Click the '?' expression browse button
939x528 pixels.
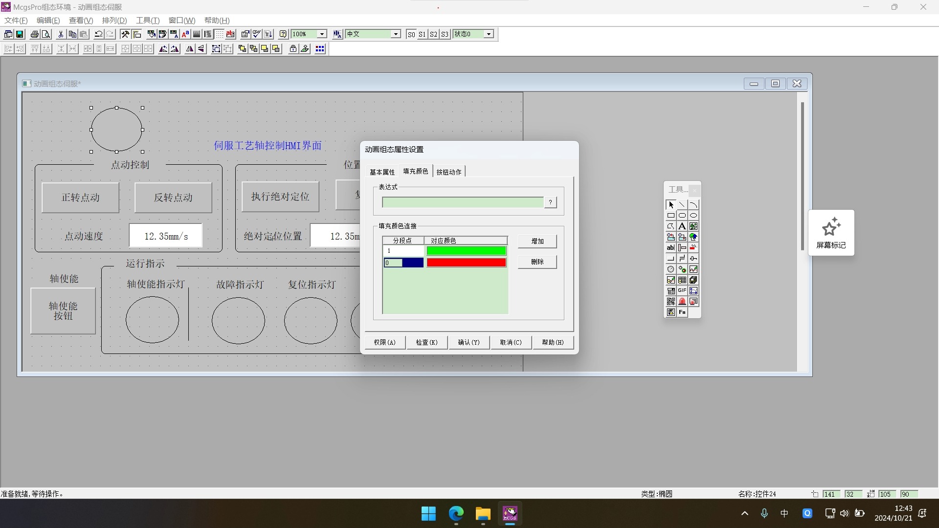pyautogui.click(x=550, y=202)
